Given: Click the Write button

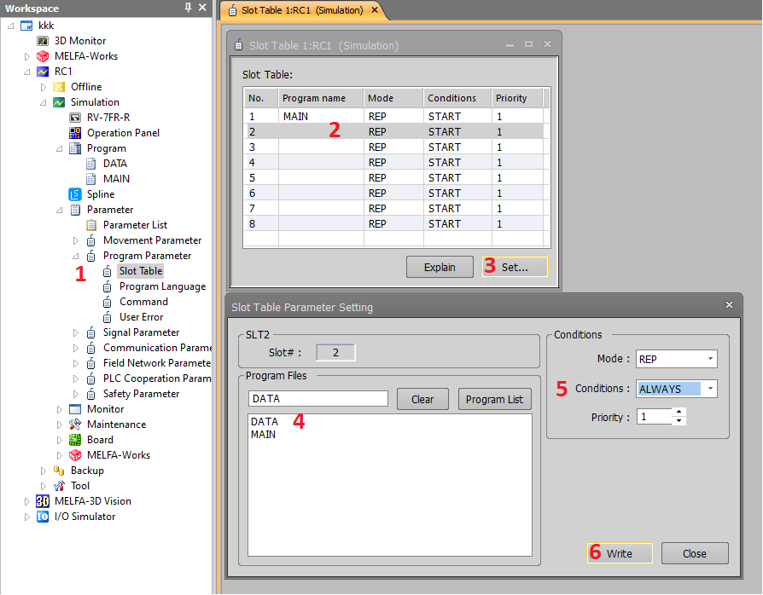Looking at the screenshot, I should coord(620,554).
